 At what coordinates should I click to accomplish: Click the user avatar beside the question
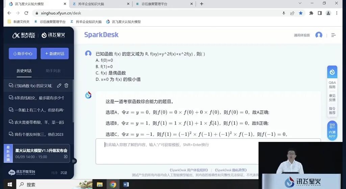pyautogui.click(x=88, y=53)
